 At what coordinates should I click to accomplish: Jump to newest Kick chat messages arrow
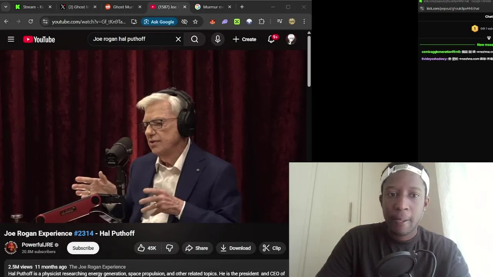(x=489, y=38)
